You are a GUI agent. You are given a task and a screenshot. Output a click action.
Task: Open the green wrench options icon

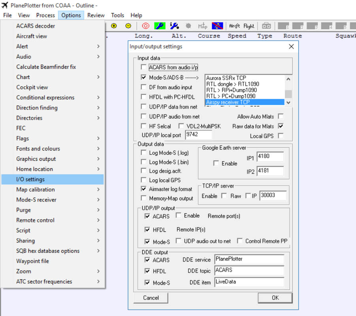coord(160,26)
